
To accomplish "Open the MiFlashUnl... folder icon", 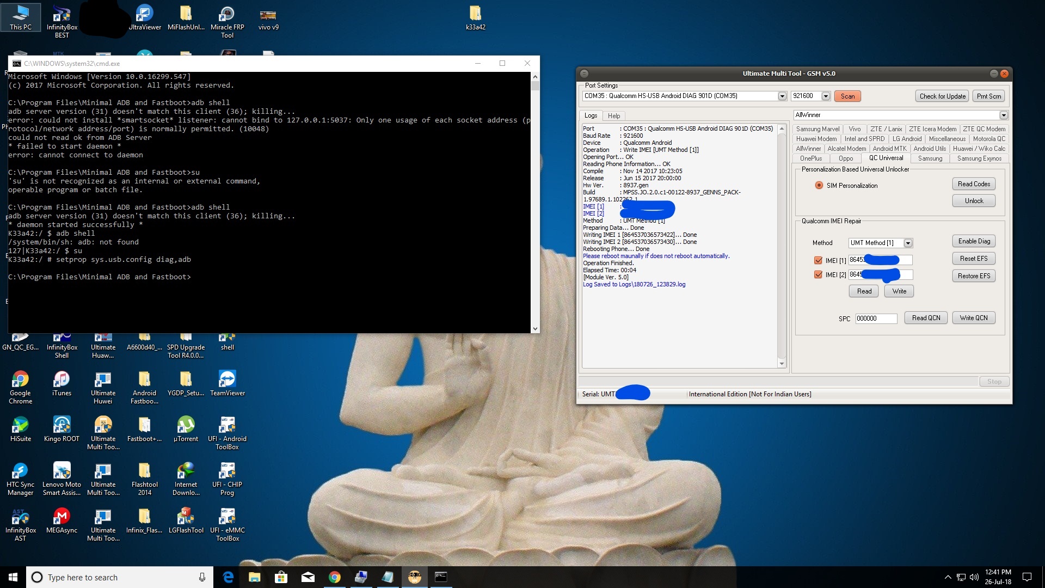I will 186,17.
